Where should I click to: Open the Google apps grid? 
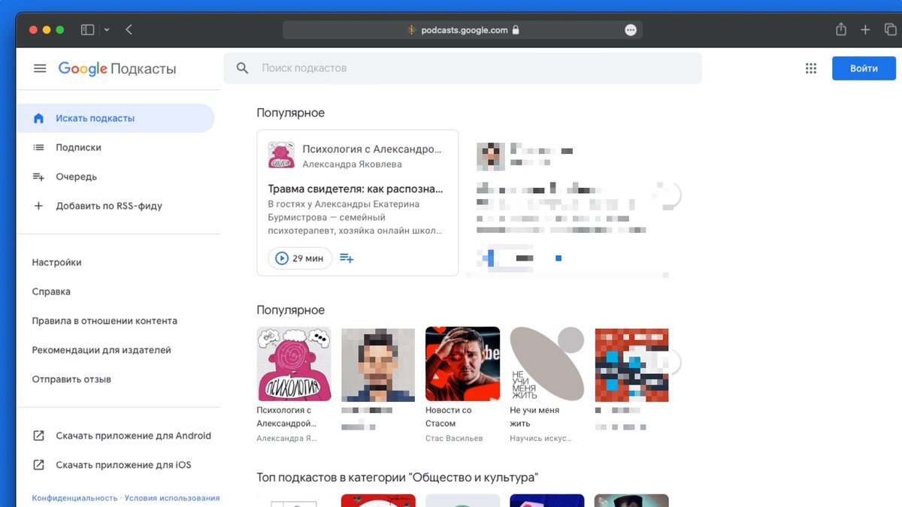(810, 68)
